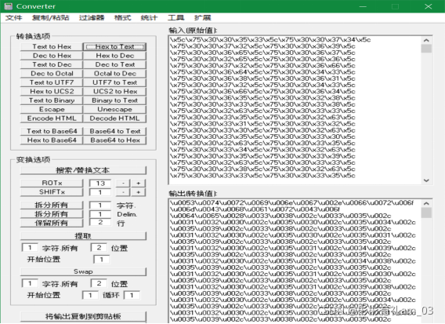Click the Base64 to Hex button
Screen dimensions: 445x324
click(x=114, y=140)
